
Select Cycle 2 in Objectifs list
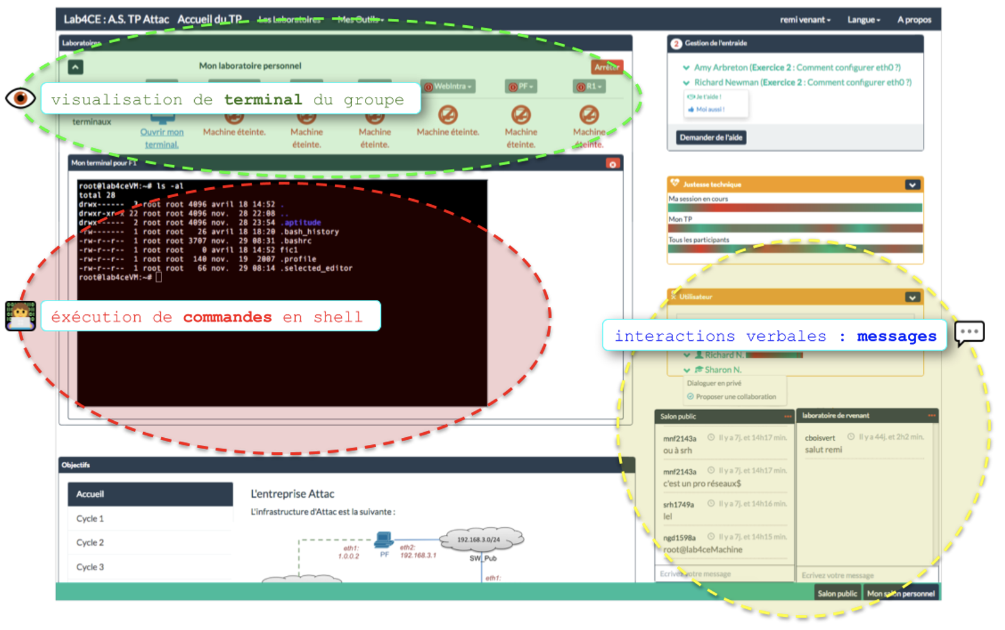click(x=90, y=542)
